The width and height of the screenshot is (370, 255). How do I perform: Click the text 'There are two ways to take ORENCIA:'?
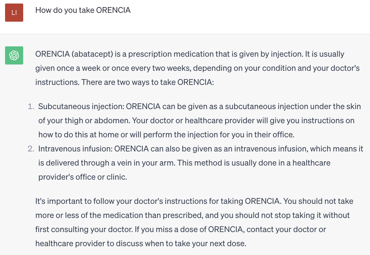pos(148,82)
